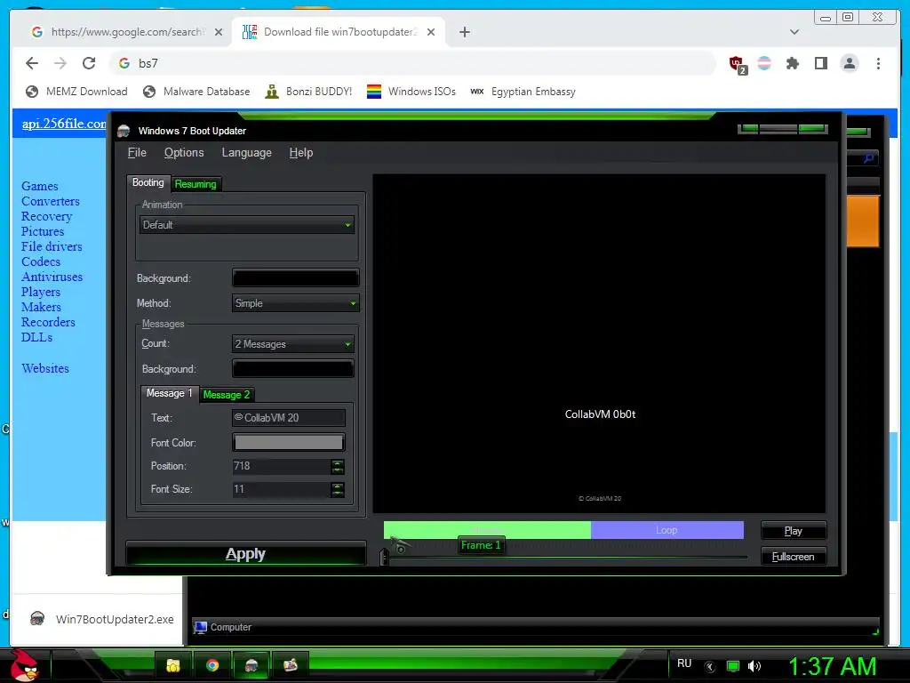Open the Games category link
This screenshot has height=683, width=910.
[x=39, y=187]
